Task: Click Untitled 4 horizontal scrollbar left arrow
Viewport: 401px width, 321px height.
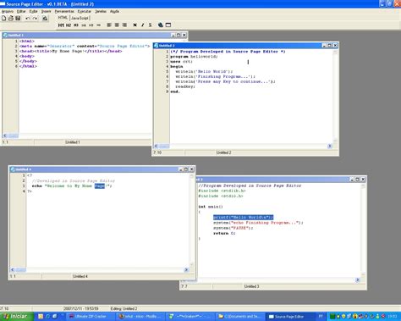Action: pyautogui.click(x=13, y=269)
